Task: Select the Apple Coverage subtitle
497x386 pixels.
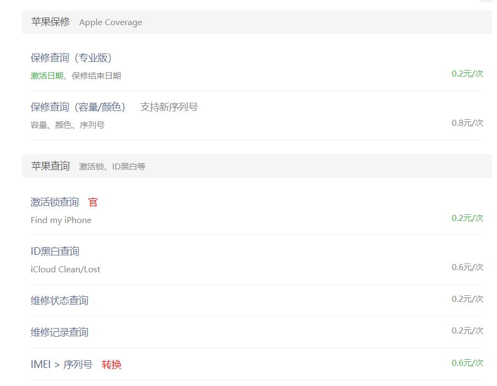Action: 111,22
